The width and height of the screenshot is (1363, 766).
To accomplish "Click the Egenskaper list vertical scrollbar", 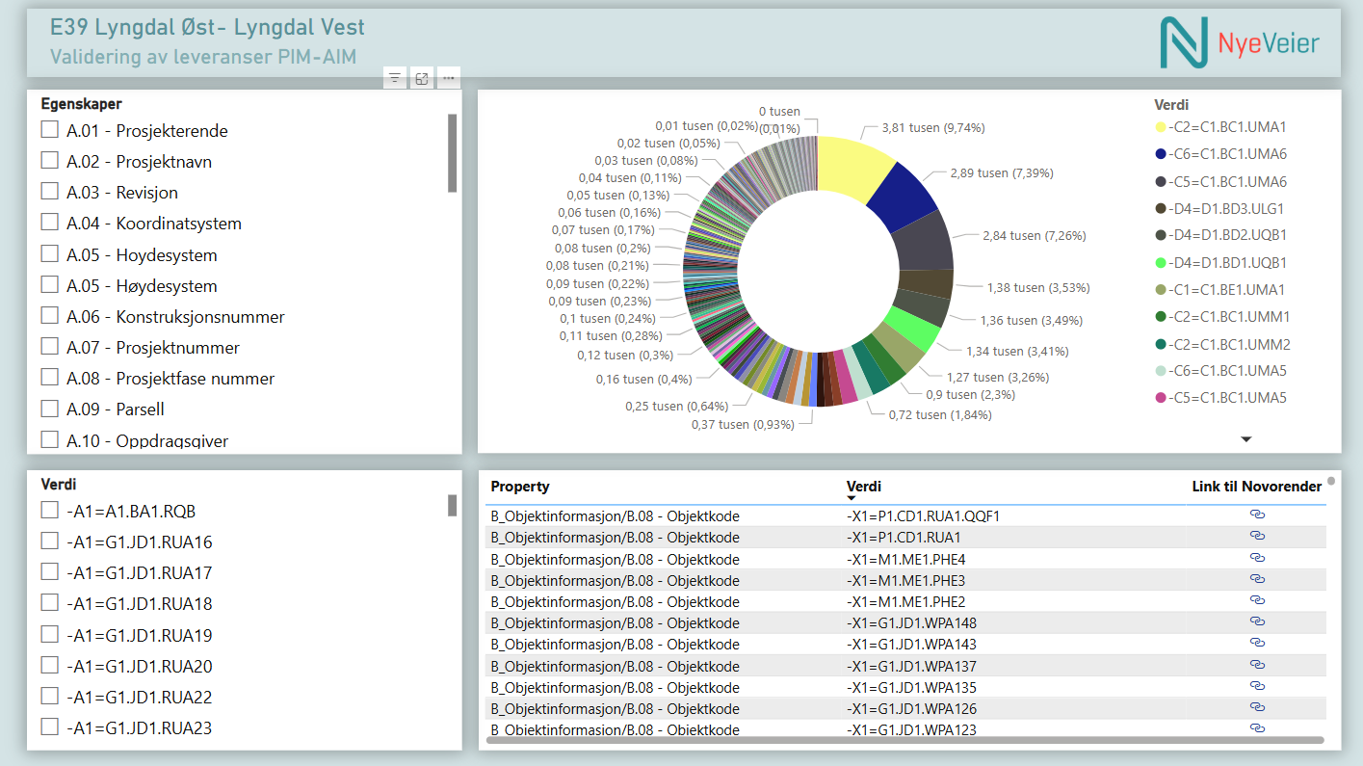I will [x=453, y=152].
